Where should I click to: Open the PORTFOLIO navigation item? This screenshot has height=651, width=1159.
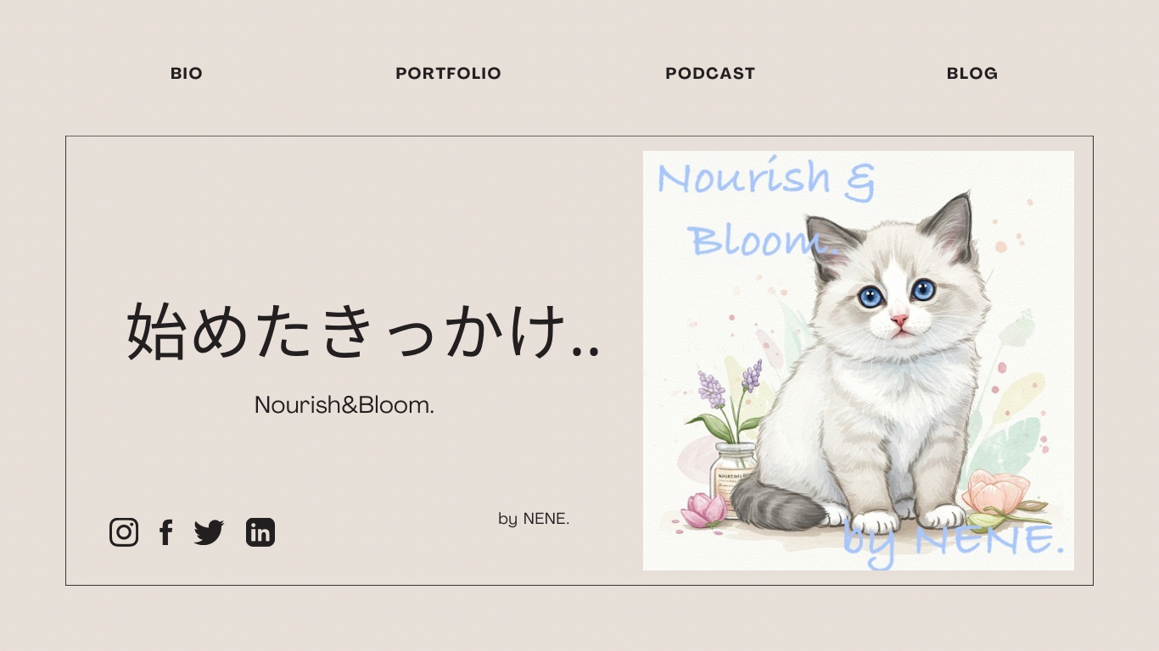448,74
